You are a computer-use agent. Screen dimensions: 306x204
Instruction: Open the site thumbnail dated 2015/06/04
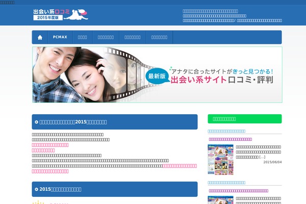pos(220,160)
